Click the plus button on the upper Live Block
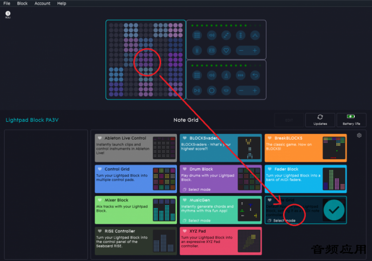 tap(255, 51)
